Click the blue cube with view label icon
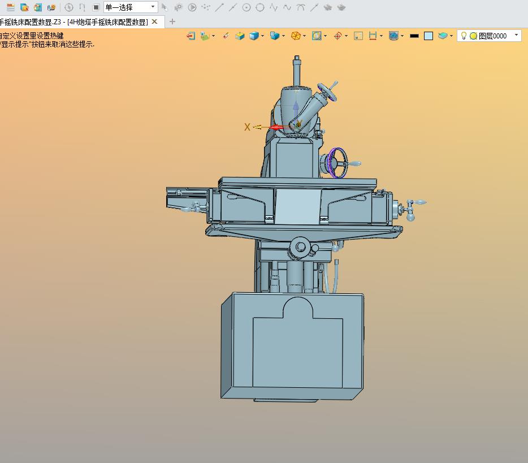 click(275, 36)
